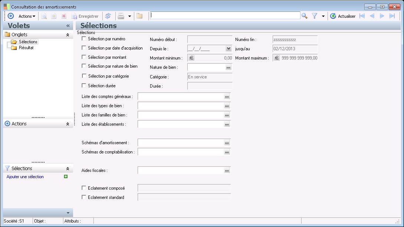Click the toolbar search input field
This screenshot has height=227, width=404.
[225, 16]
